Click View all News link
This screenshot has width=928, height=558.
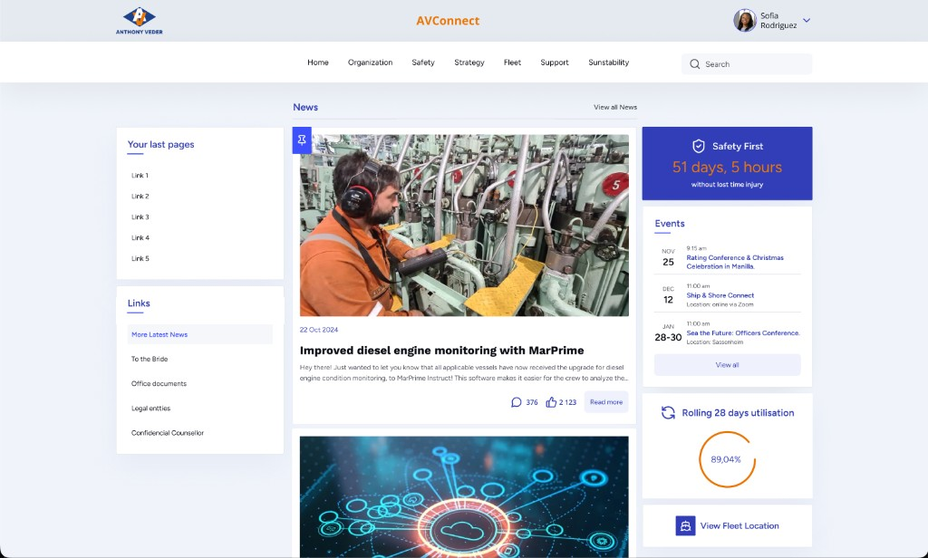(x=615, y=107)
